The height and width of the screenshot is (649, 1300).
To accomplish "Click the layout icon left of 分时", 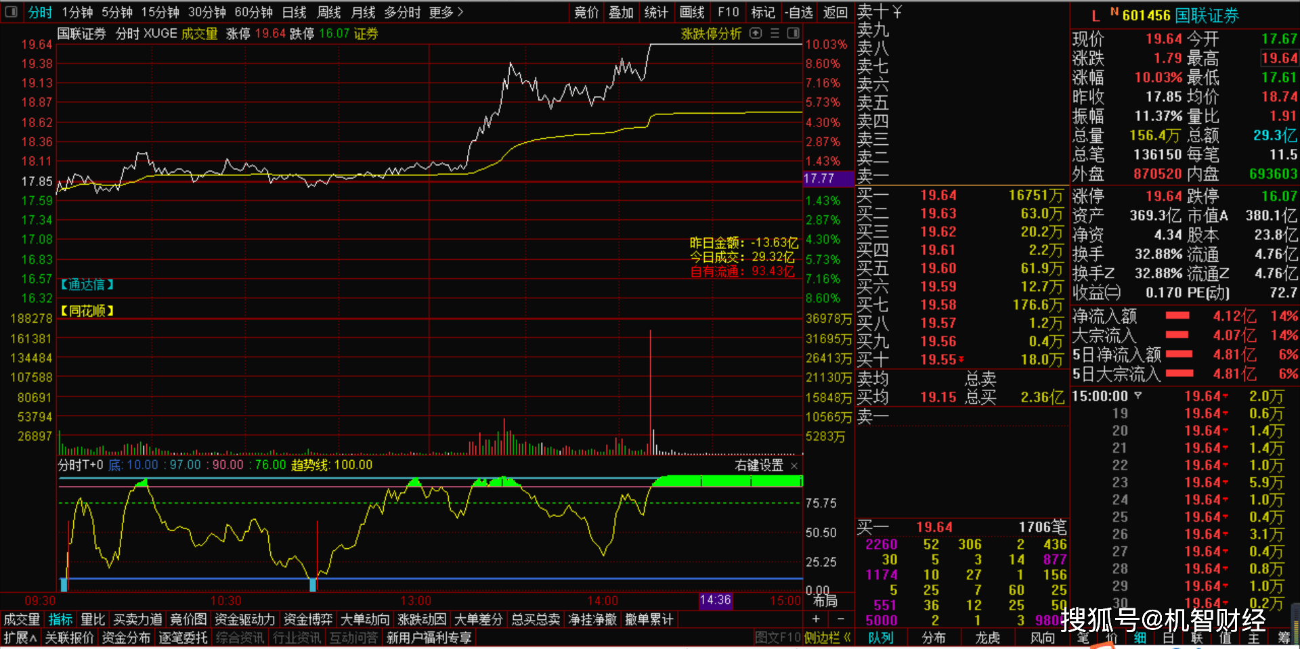I will (x=11, y=12).
